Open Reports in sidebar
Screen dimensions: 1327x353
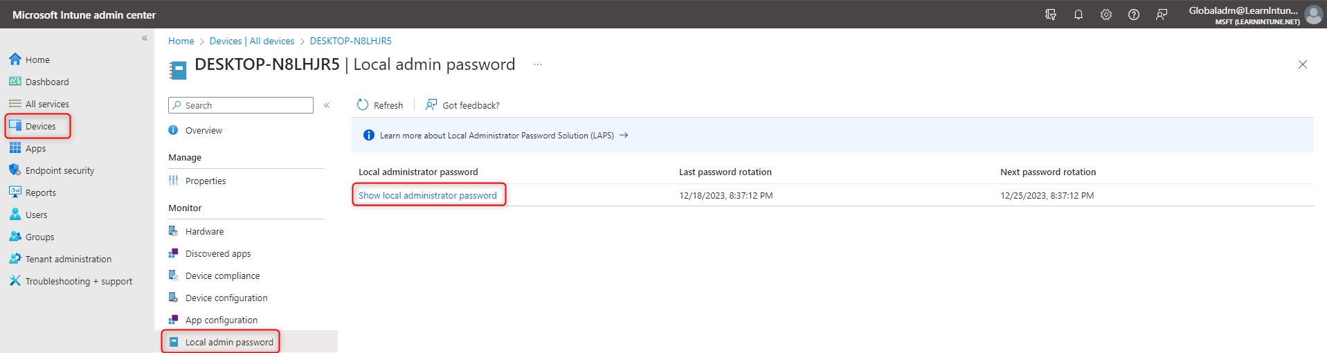pos(41,192)
